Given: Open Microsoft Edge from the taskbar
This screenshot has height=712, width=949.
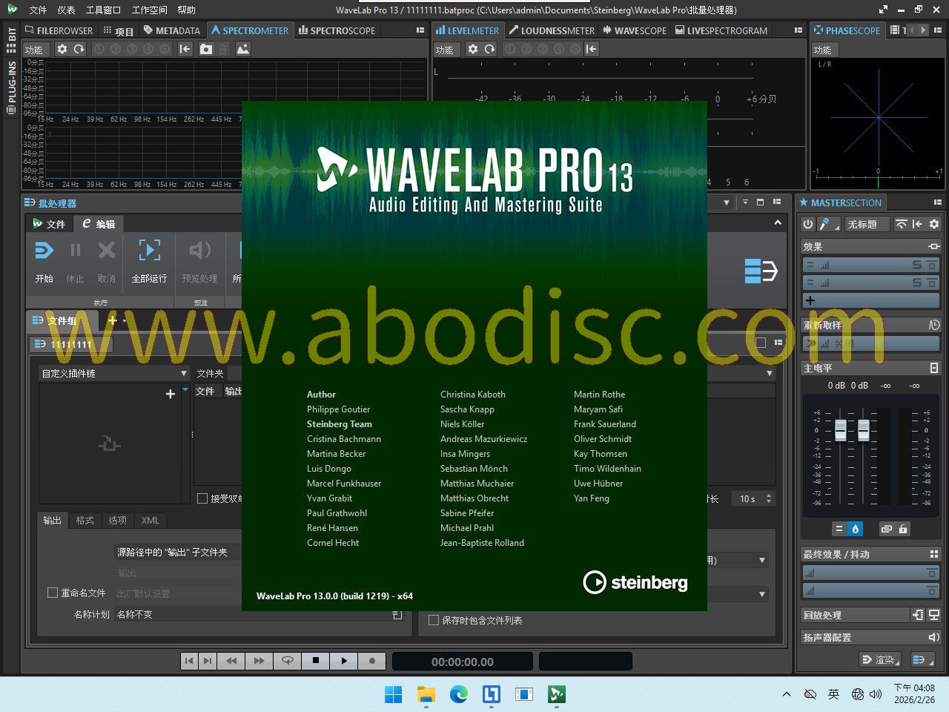Looking at the screenshot, I should [459, 694].
